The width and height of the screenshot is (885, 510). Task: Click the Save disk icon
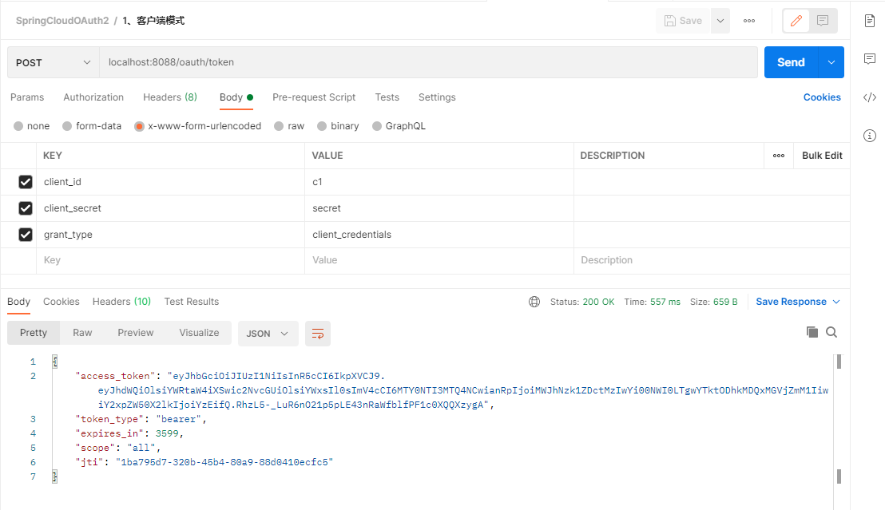click(670, 21)
